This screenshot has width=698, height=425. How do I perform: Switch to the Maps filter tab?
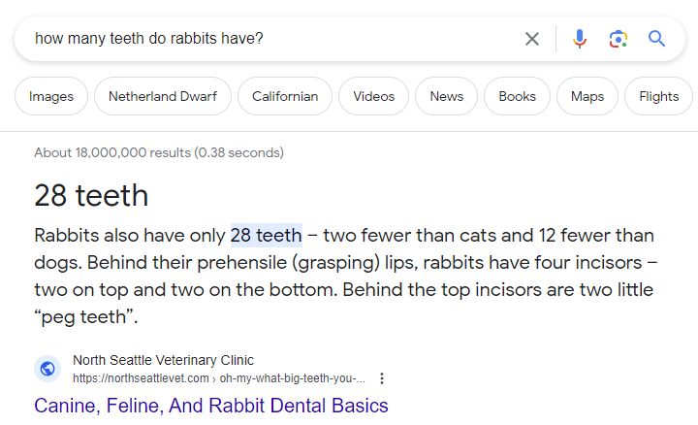(x=587, y=96)
